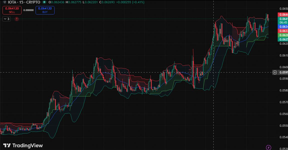This screenshot has height=150, width=288.
Task: Open the IOTA · 15 · CRYPTO symbol title
Action: (24, 2)
